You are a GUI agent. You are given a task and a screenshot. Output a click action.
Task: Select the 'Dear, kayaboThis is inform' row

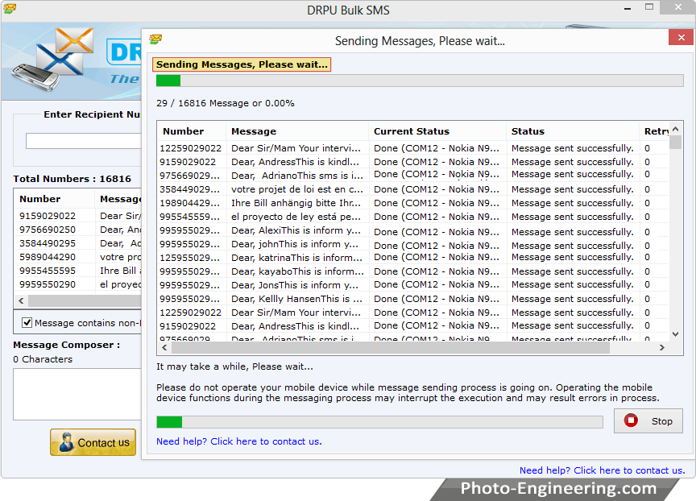[413, 271]
